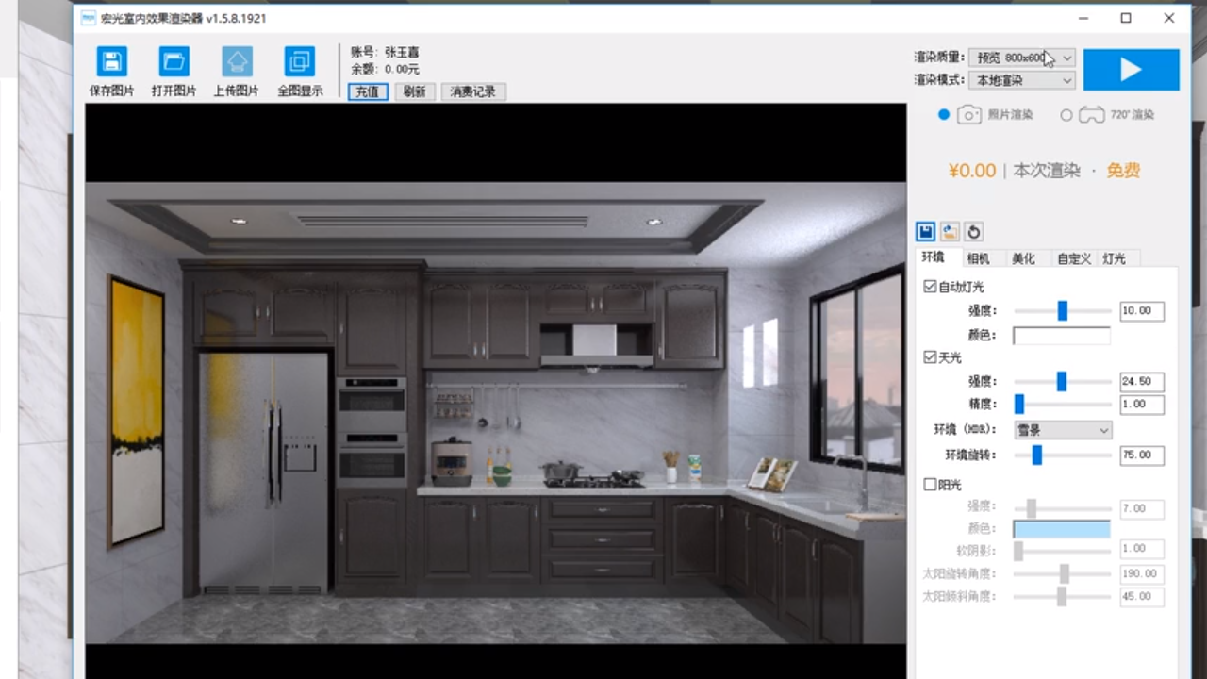Click the 保存图片 save image icon
This screenshot has height=679, width=1207.
[111, 62]
